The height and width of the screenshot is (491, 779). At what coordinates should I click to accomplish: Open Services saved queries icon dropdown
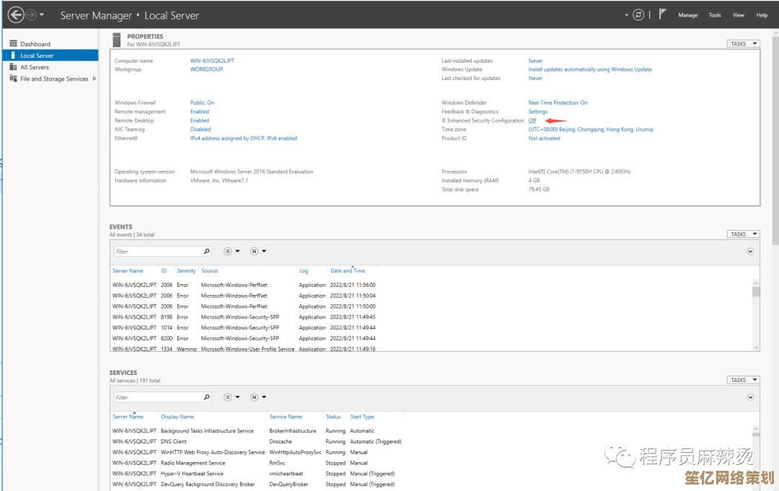click(258, 397)
